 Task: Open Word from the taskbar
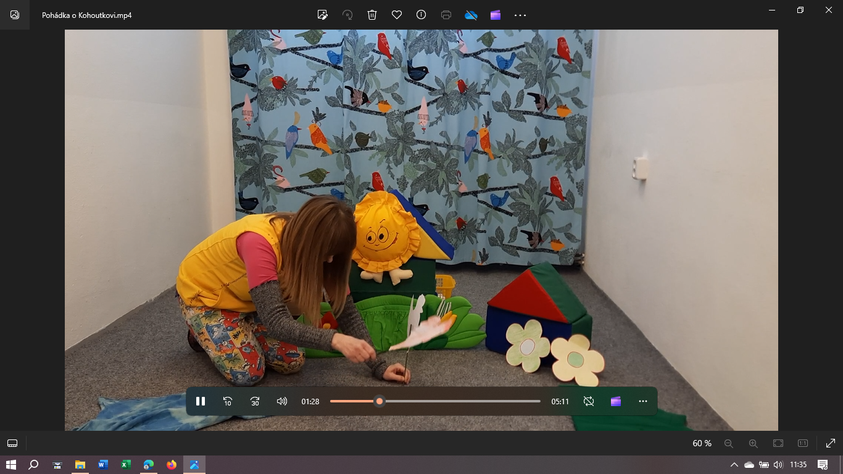point(102,465)
